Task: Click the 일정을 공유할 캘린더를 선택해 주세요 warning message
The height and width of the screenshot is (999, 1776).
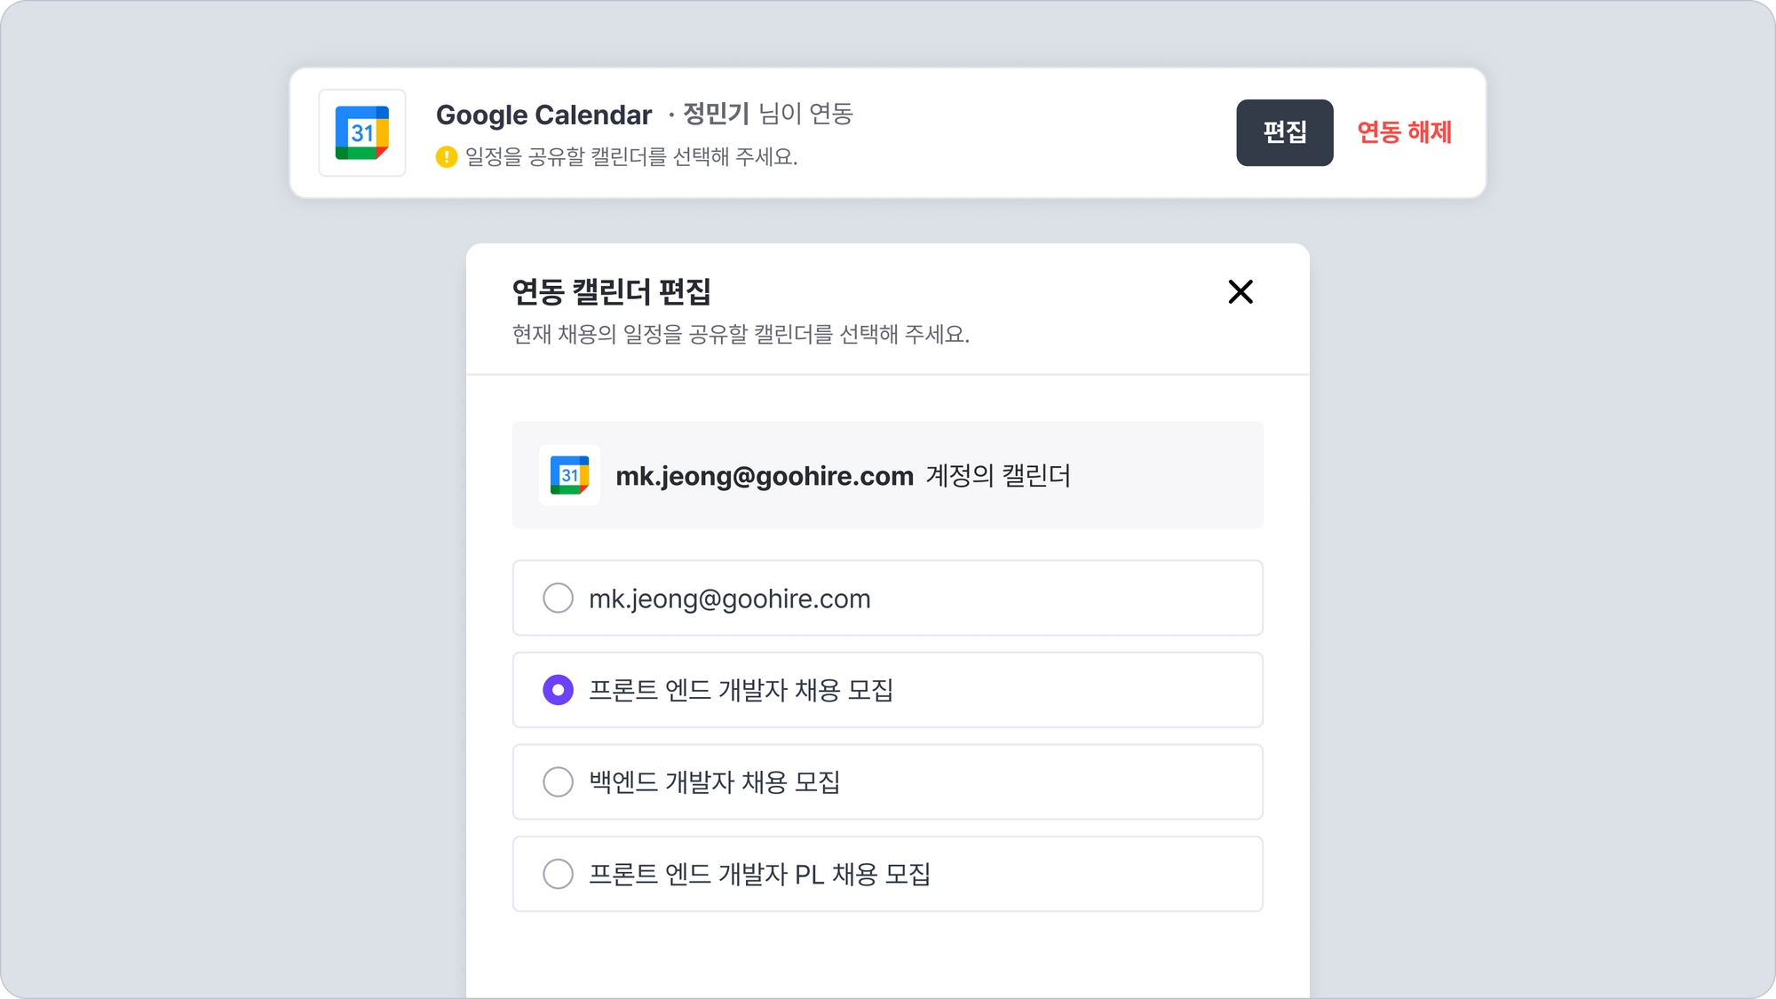Action: pyautogui.click(x=631, y=157)
